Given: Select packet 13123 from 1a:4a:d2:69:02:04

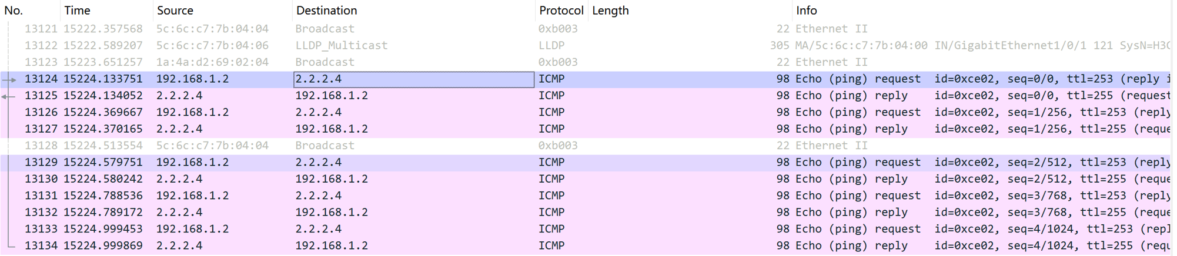Looking at the screenshot, I should 588,62.
